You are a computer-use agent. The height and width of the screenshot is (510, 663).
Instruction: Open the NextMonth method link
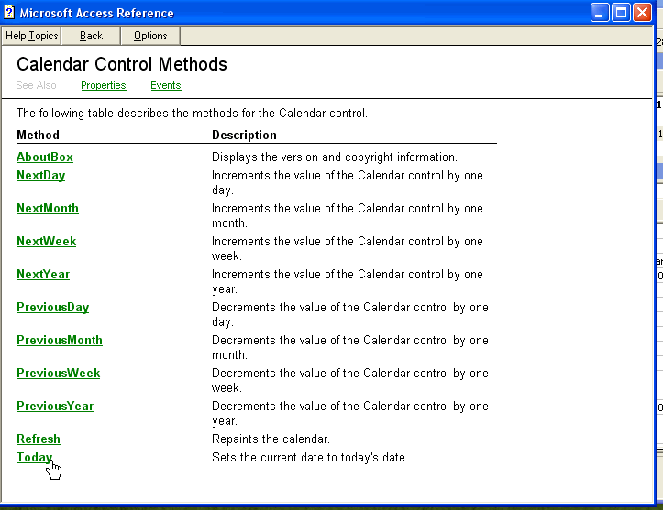pos(48,209)
